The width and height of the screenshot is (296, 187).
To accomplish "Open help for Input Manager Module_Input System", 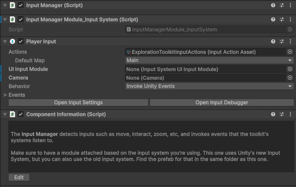I will click(x=273, y=19).
